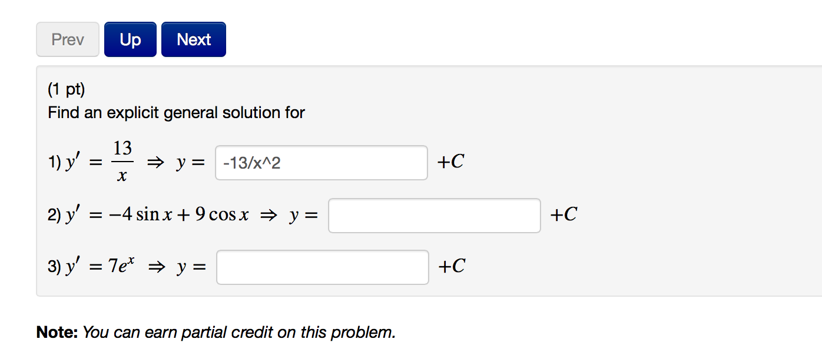
Task: Click the +C label beside problem 1
Action: point(450,162)
